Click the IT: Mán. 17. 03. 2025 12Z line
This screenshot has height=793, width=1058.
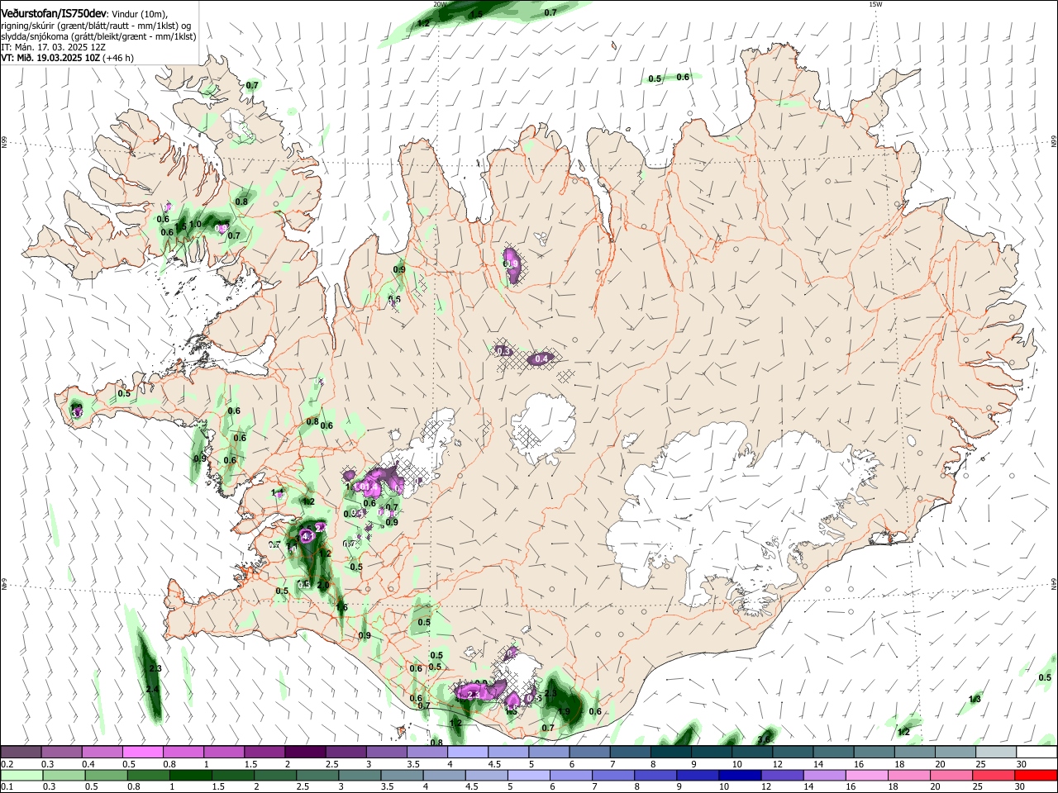pyautogui.click(x=53, y=47)
